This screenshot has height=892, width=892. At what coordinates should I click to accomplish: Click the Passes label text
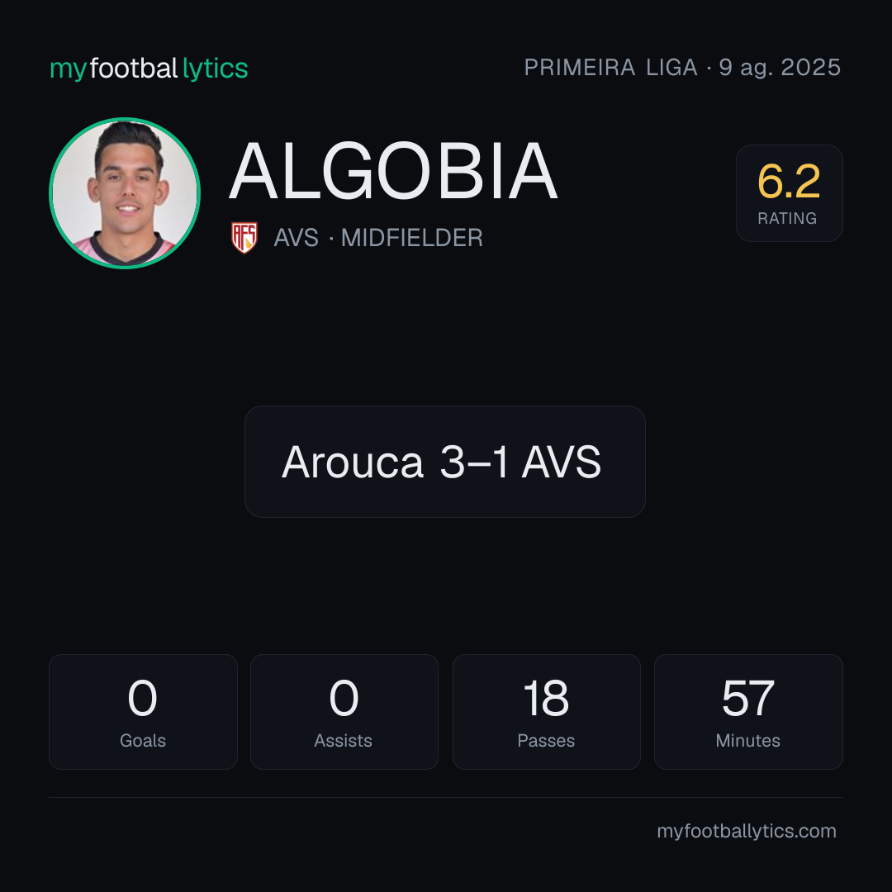(546, 741)
